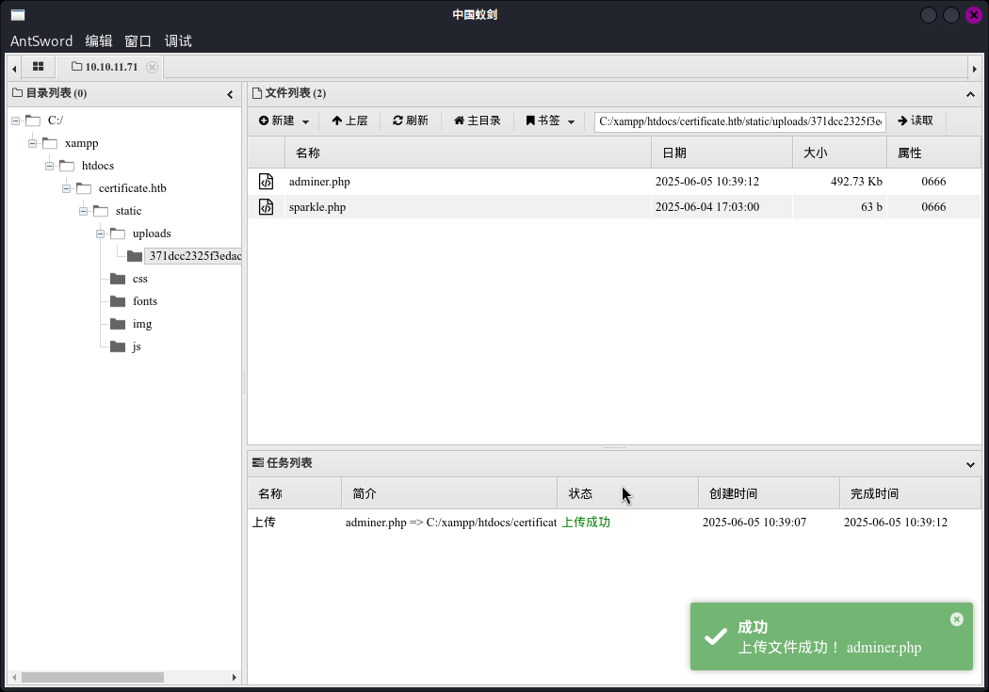This screenshot has height=692, width=989.
Task: Select xampp folder in tree
Action: coord(81,143)
